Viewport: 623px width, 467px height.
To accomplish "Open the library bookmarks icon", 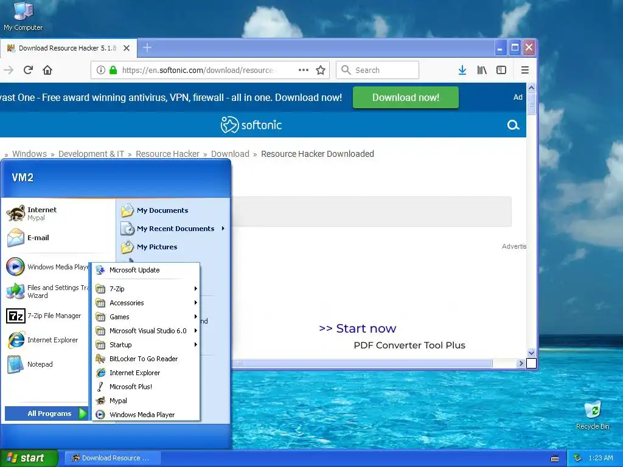I will [482, 71].
